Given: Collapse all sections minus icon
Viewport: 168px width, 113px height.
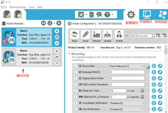Looking at the screenshot, I should 164,36.
